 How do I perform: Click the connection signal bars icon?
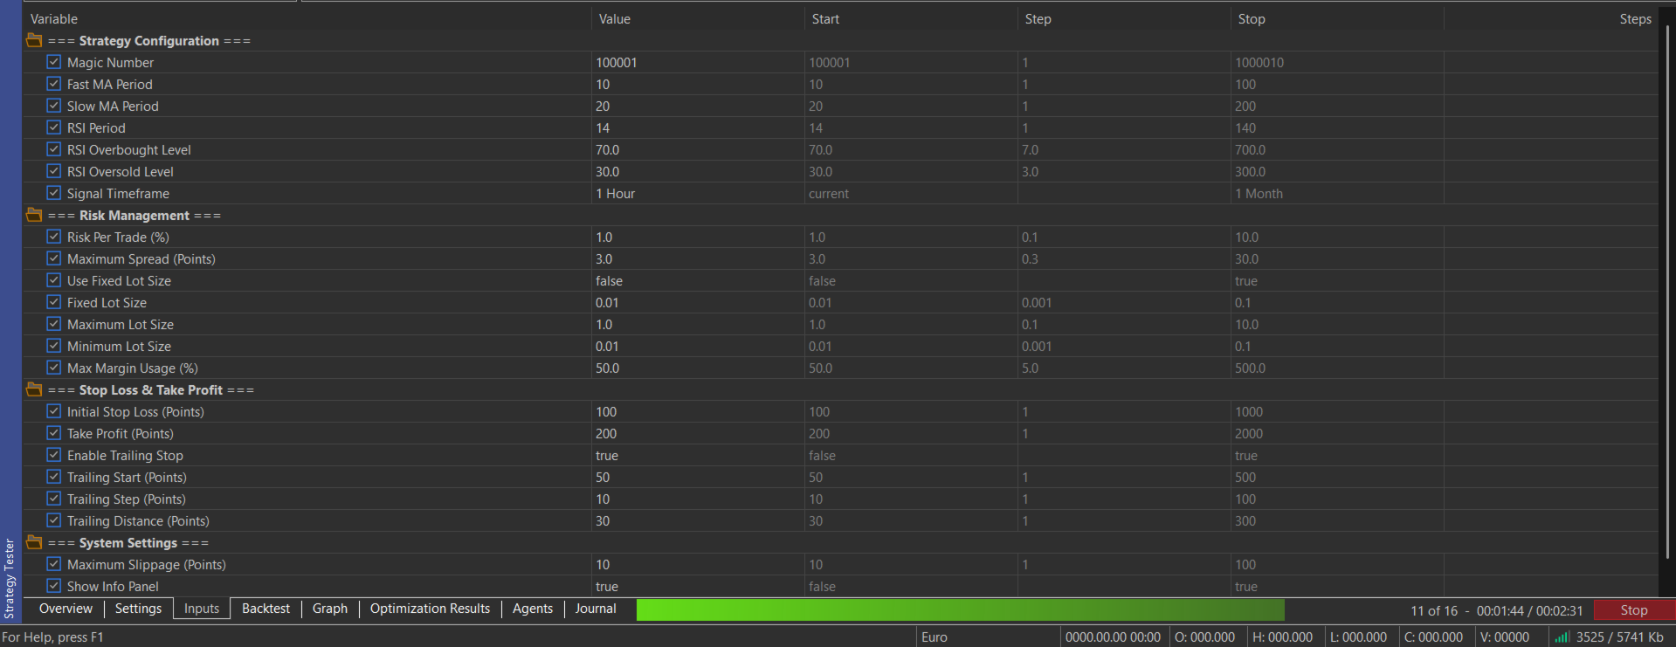click(1562, 637)
